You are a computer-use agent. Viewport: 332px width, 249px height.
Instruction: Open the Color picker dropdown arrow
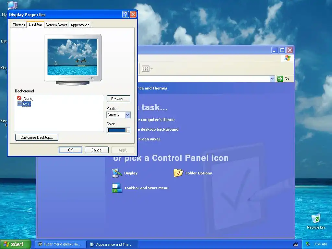pos(128,130)
